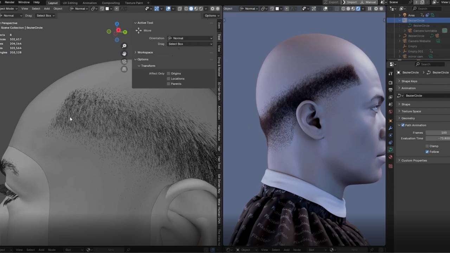Open the Render menu
450x253 pixels.
[9, 2]
